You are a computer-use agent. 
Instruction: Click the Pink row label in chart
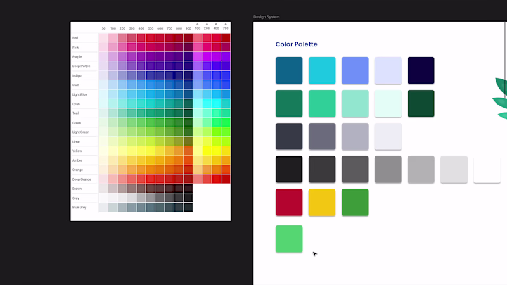75,47
